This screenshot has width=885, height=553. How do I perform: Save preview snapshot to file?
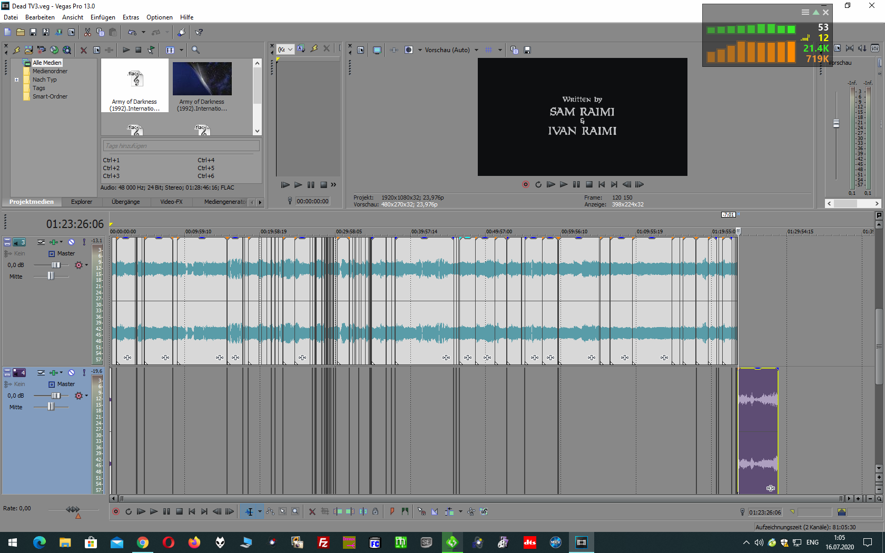pos(527,50)
